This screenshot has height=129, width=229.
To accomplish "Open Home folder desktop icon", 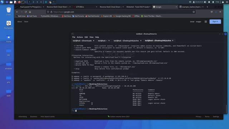I will pyautogui.click(x=9, y=39).
